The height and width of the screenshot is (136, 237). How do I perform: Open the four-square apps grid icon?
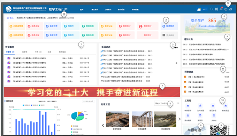pos(216,9)
